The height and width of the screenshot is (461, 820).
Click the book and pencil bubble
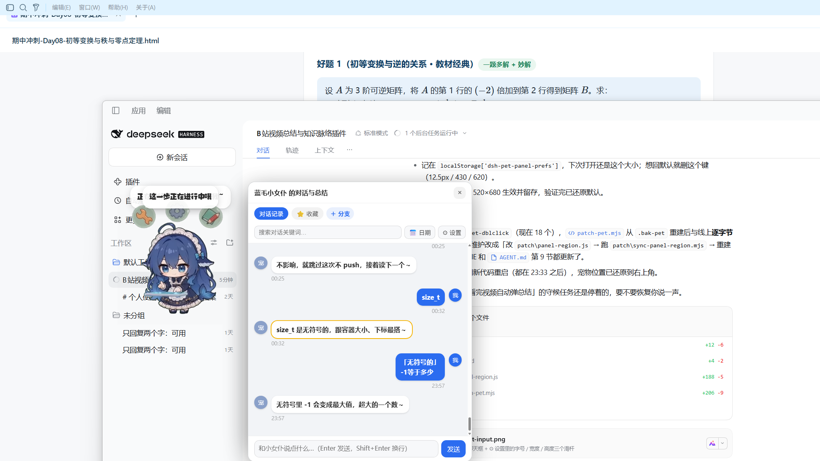point(211,216)
